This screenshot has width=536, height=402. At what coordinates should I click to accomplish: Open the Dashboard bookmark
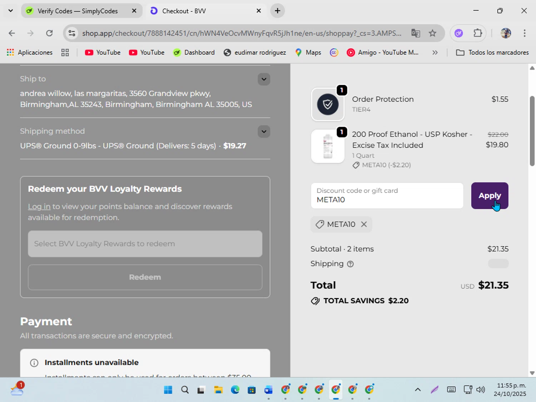[194, 53]
